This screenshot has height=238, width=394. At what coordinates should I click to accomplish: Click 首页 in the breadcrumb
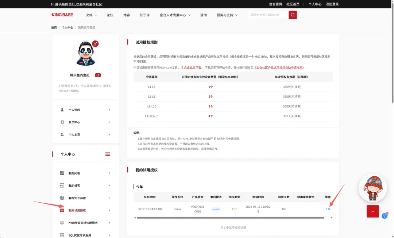pos(54,28)
